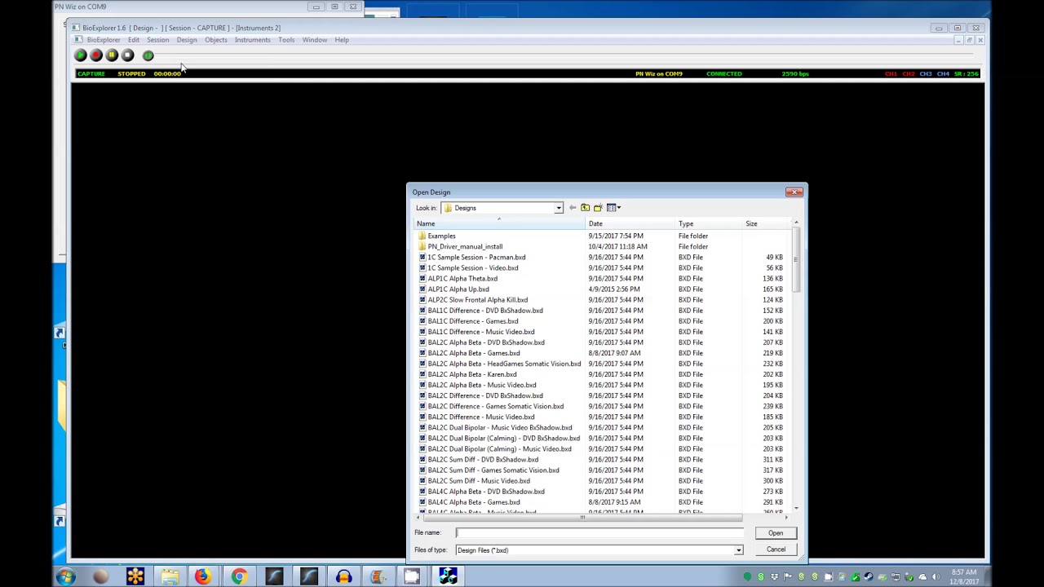The image size is (1044, 587).
Task: Sort the file list by Name column
Action: 499,223
